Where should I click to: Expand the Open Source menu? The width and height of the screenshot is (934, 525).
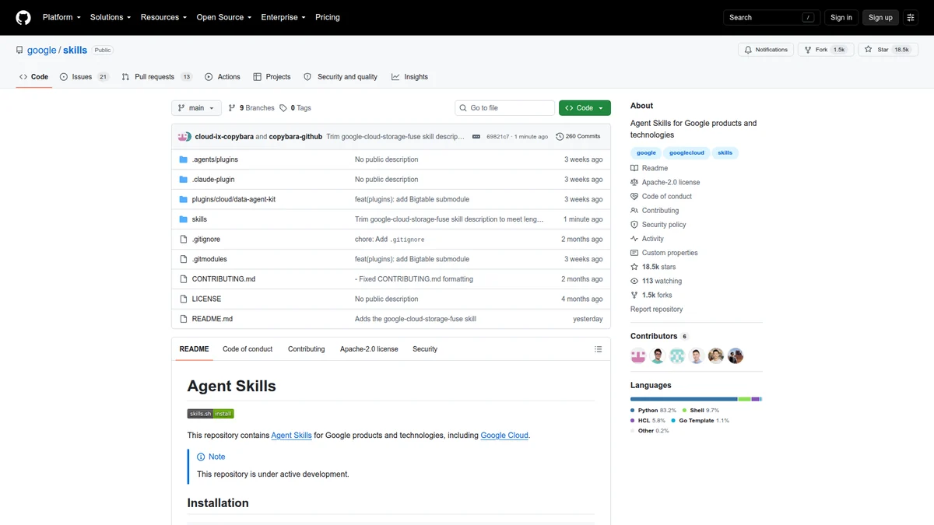[x=223, y=17]
